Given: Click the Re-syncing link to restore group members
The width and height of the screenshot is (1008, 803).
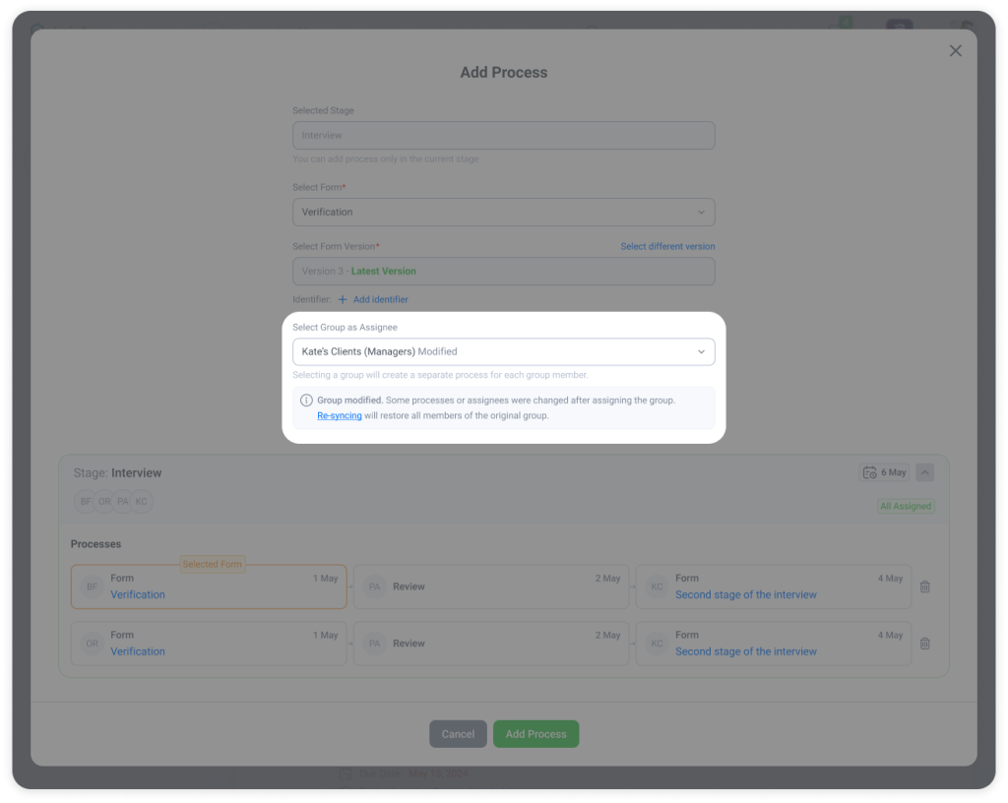Looking at the screenshot, I should (339, 415).
